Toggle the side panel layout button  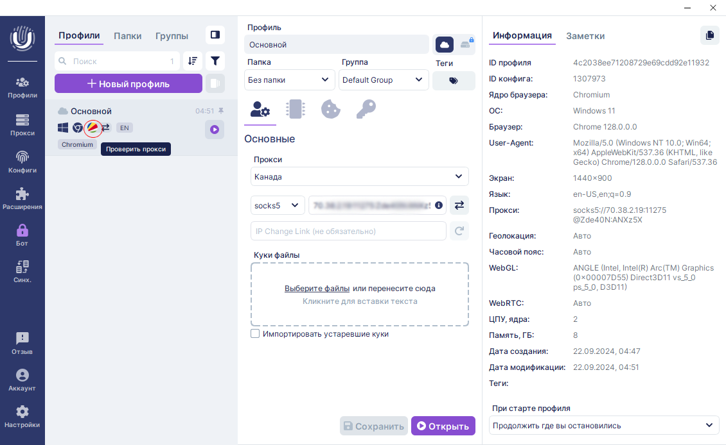click(x=215, y=35)
